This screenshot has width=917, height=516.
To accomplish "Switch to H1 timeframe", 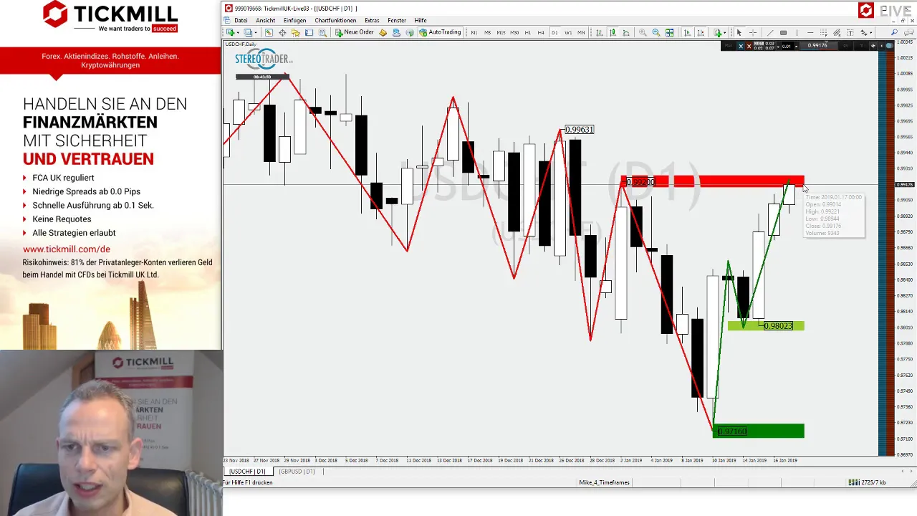I will click(528, 32).
